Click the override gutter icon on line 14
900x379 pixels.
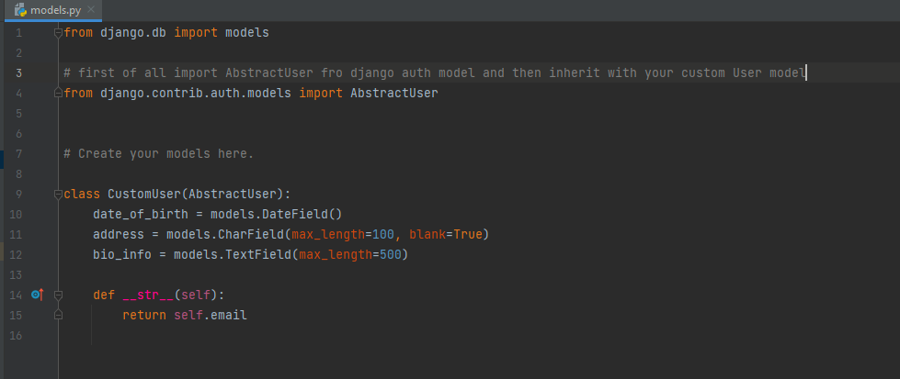pyautogui.click(x=38, y=295)
